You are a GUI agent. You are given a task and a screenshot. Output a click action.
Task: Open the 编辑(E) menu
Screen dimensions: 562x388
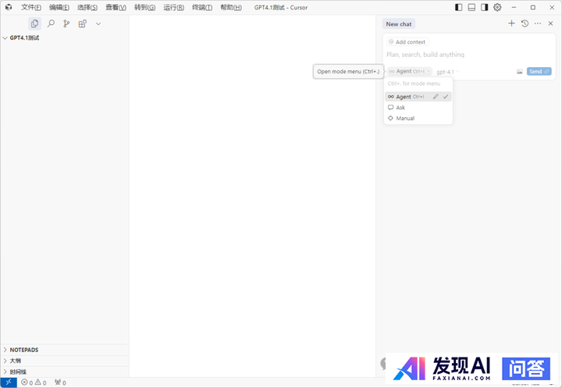[59, 8]
